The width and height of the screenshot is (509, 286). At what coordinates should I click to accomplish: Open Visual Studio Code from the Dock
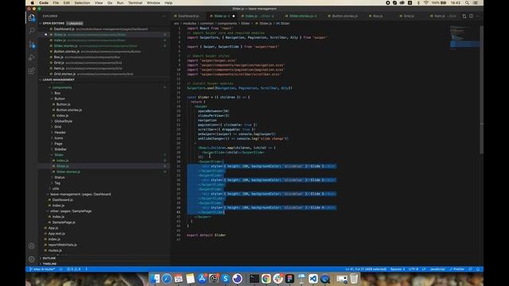point(313,279)
